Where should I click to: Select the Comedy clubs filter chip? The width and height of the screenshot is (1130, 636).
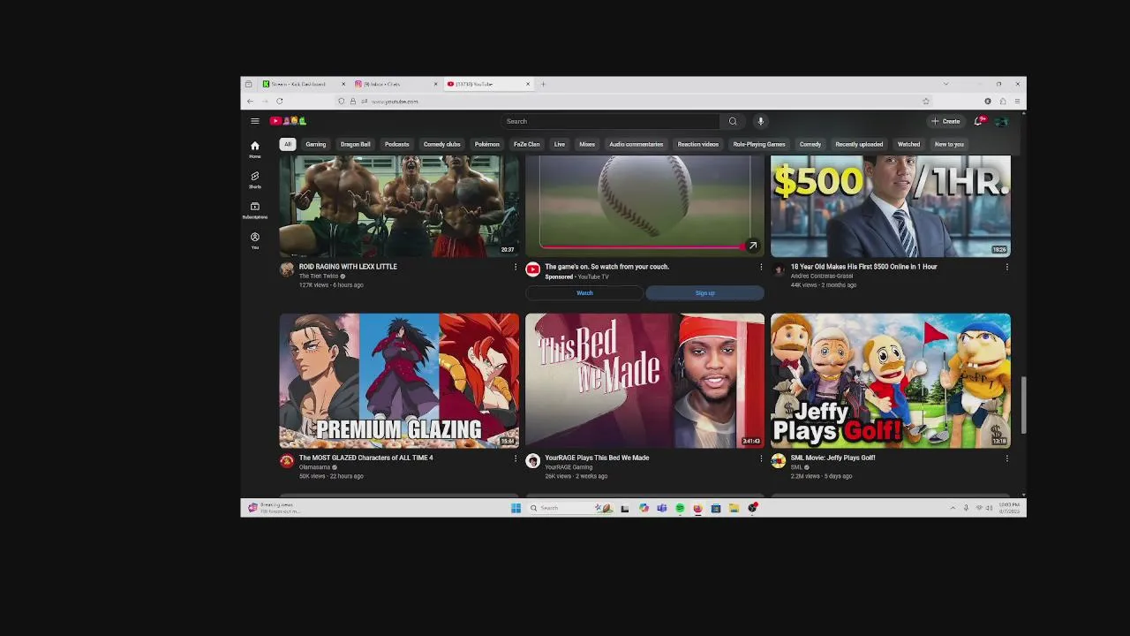point(441,144)
